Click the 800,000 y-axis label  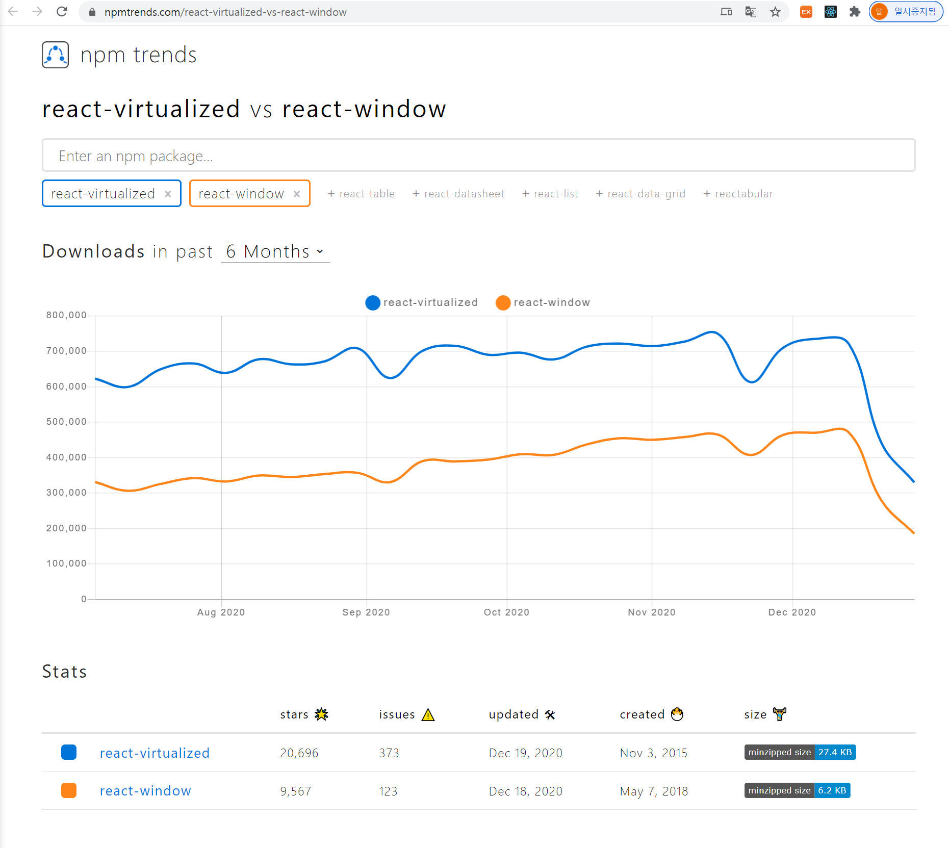tap(66, 315)
